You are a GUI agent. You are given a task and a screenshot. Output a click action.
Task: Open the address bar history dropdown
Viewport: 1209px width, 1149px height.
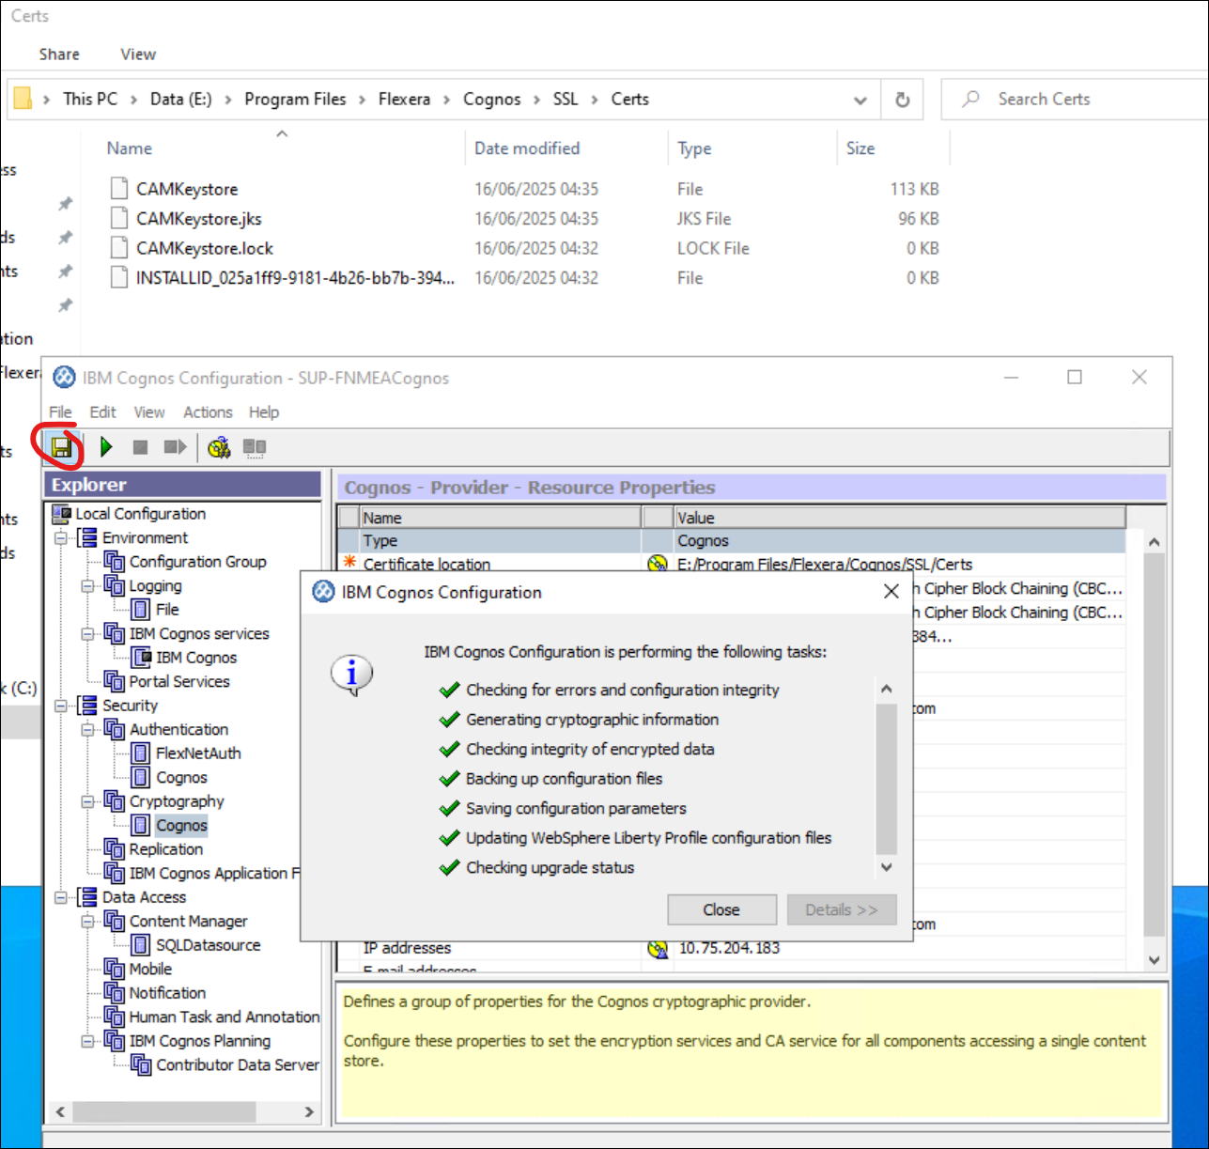pos(860,100)
